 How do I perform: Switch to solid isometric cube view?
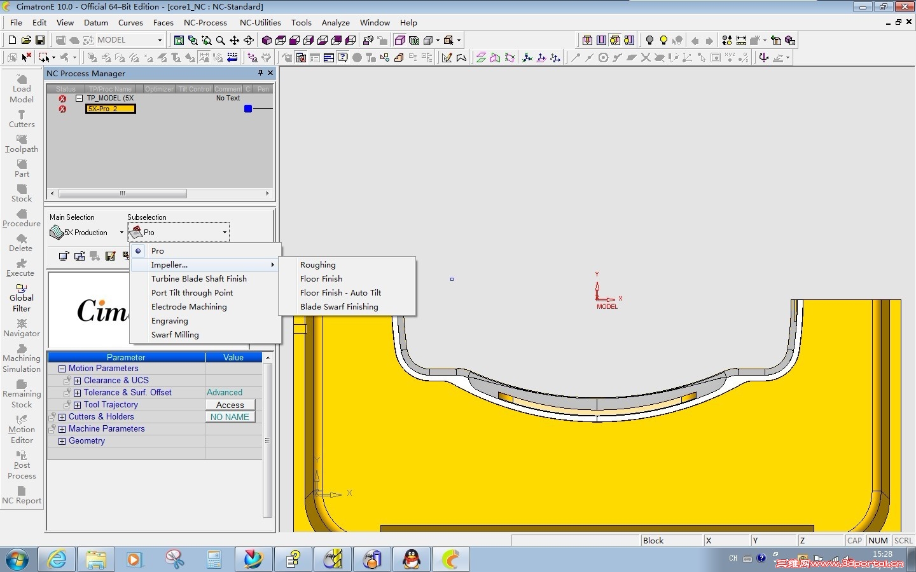pos(267,40)
